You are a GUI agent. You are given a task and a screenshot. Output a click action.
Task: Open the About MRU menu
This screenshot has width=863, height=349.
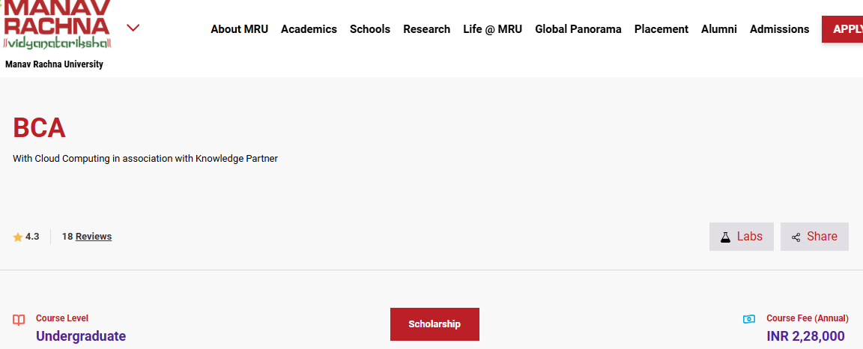240,29
